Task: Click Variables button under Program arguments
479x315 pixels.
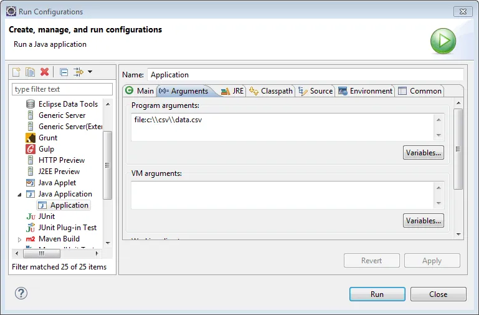Action: pyautogui.click(x=423, y=153)
